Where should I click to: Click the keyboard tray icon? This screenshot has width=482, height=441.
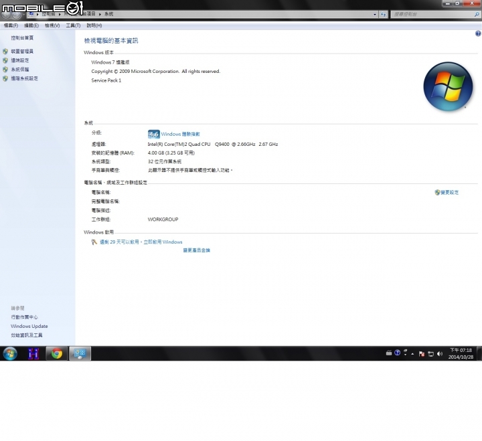(389, 353)
